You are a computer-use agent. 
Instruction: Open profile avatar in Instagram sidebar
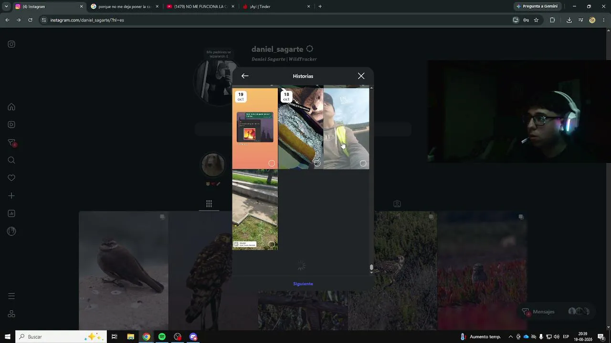click(x=11, y=232)
